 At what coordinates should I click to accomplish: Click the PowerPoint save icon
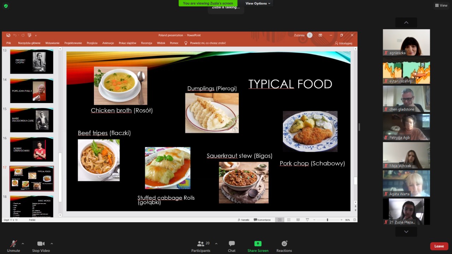[8, 35]
